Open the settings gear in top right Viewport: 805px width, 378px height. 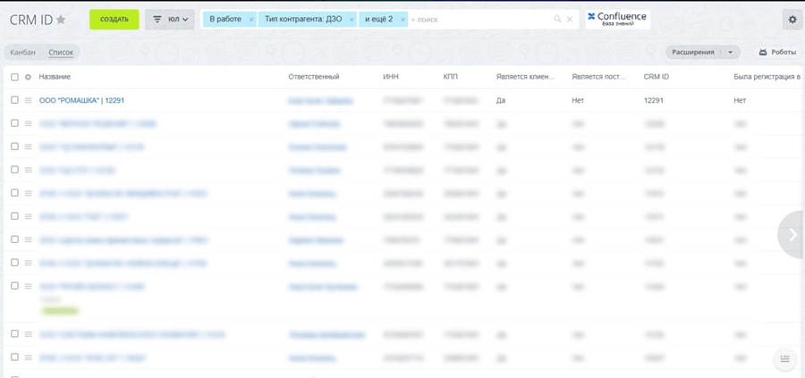(x=792, y=20)
